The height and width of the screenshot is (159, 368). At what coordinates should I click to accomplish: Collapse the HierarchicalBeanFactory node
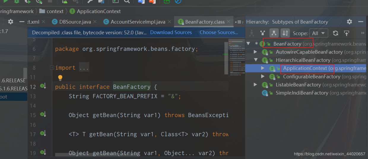point(256,60)
